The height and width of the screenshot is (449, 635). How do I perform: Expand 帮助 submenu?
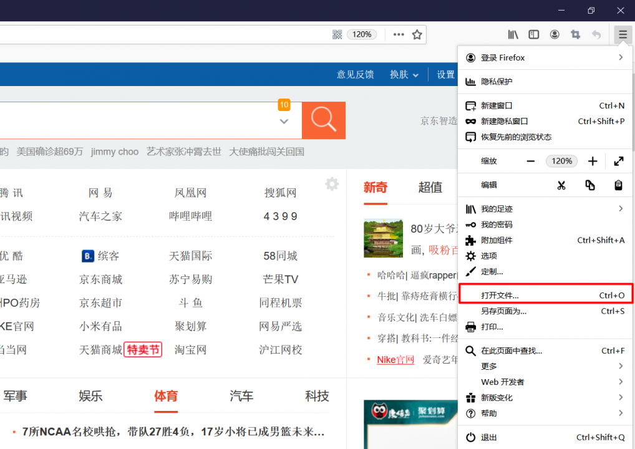pos(545,413)
